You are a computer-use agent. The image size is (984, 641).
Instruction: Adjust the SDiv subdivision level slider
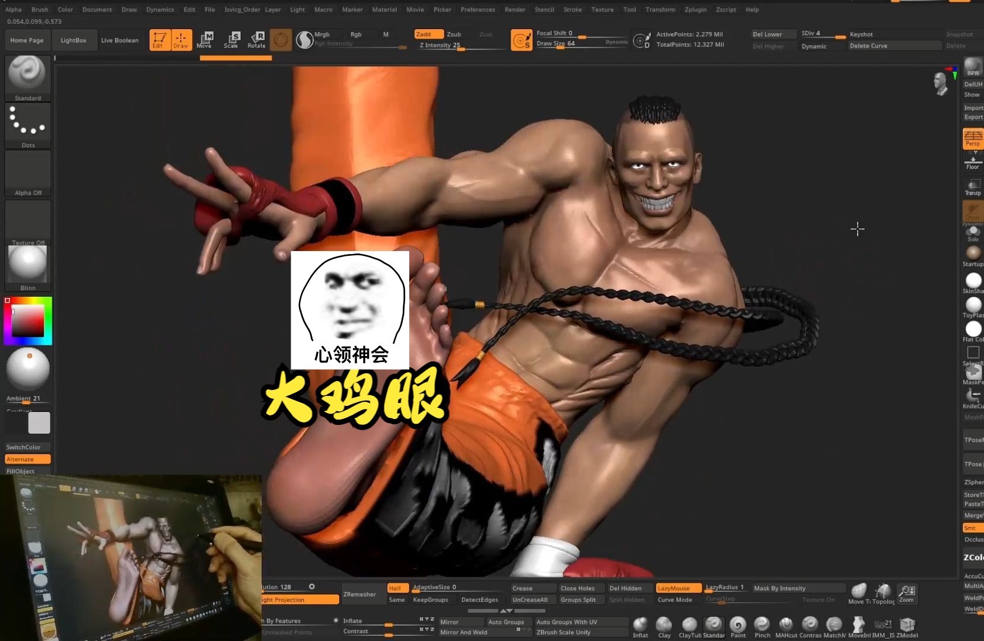click(822, 34)
